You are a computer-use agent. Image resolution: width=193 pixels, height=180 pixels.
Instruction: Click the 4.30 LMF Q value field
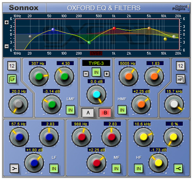(x=66, y=63)
